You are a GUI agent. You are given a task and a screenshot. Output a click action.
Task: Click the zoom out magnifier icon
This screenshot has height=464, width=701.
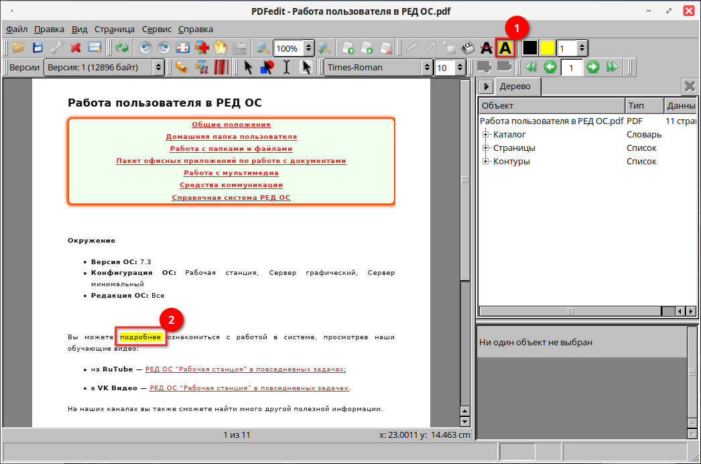click(x=262, y=48)
